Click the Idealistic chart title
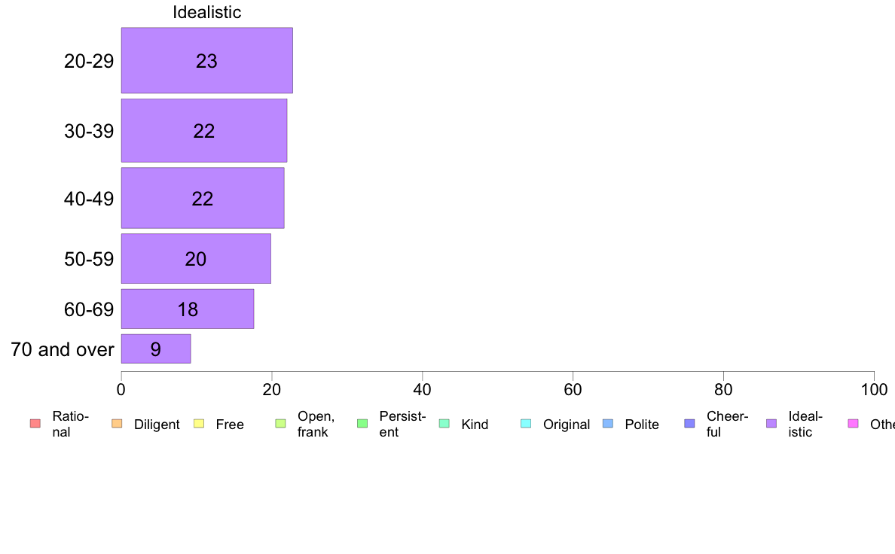 point(206,12)
